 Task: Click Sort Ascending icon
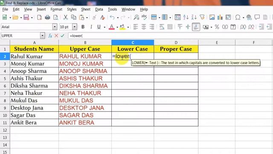coord(186,17)
